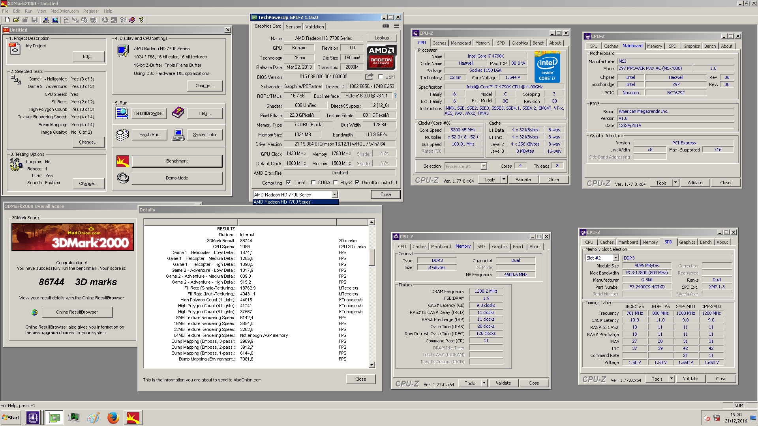Open the Slot #2 memory slot dropdown
Viewport: 758px width, 426px height.
pyautogui.click(x=615, y=258)
